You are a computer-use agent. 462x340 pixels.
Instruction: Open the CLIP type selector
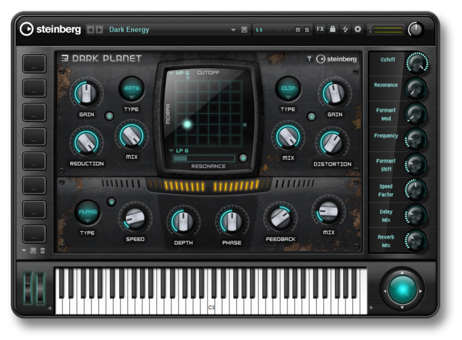pos(288,88)
